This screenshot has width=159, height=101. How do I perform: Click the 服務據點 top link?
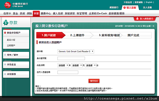click(139, 2)
